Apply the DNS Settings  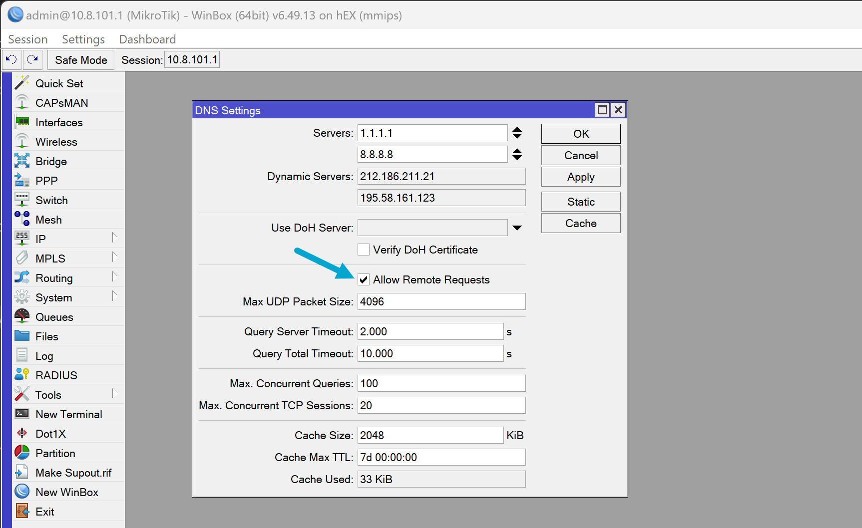580,176
